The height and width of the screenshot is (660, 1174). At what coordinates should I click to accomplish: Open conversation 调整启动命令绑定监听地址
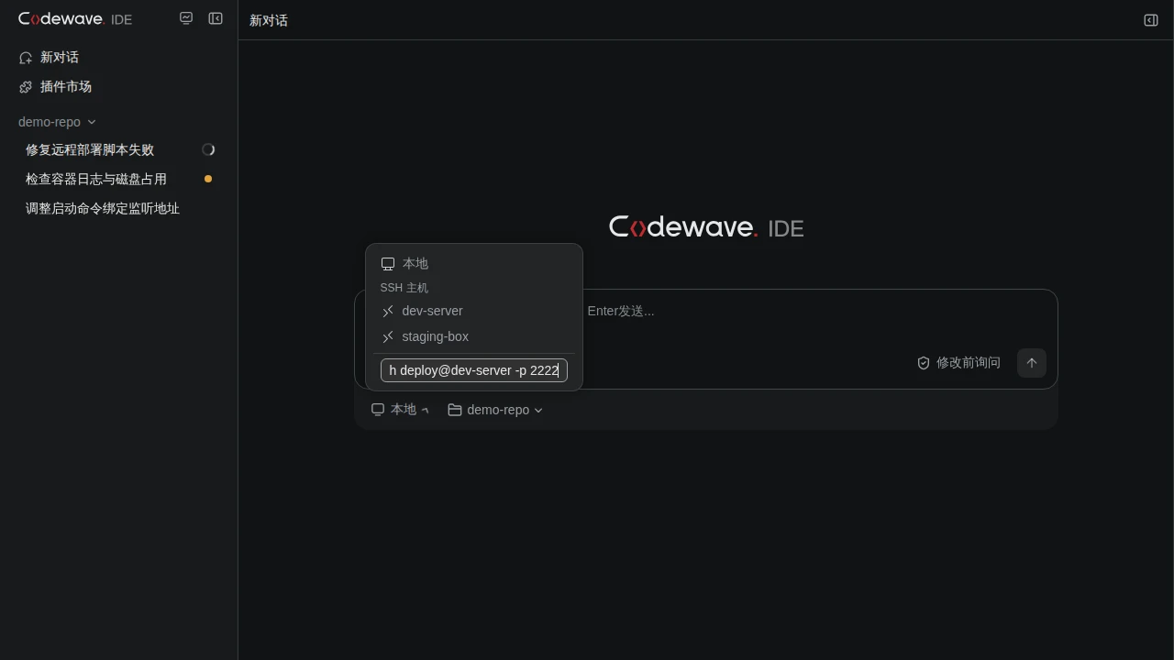(x=119, y=208)
